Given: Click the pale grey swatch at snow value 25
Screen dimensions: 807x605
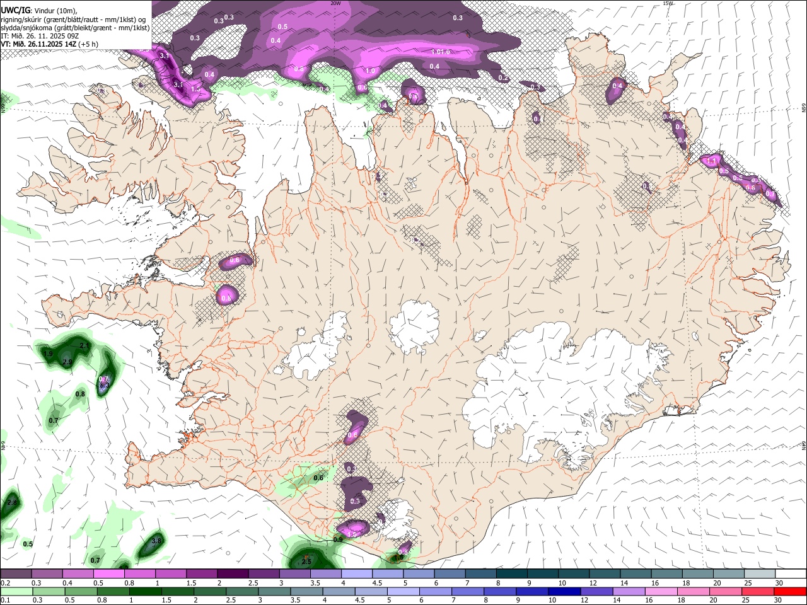Looking at the screenshot, I should 760,574.
